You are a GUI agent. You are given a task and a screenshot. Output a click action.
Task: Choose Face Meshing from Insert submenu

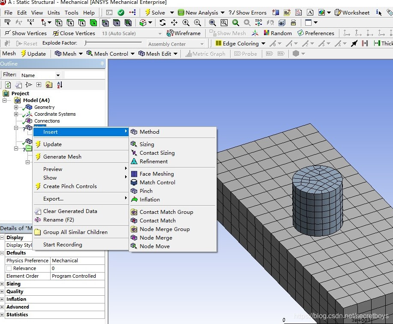(x=173, y=174)
